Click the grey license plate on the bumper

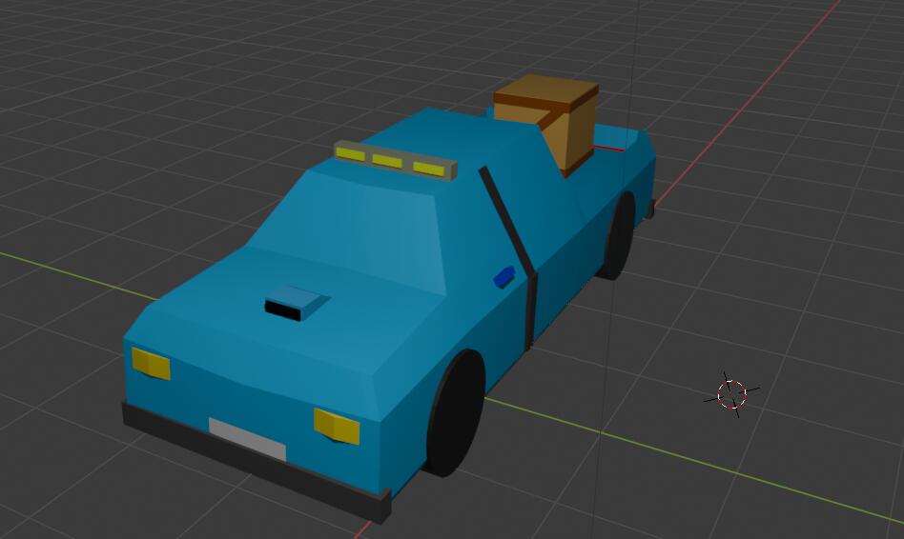point(247,439)
